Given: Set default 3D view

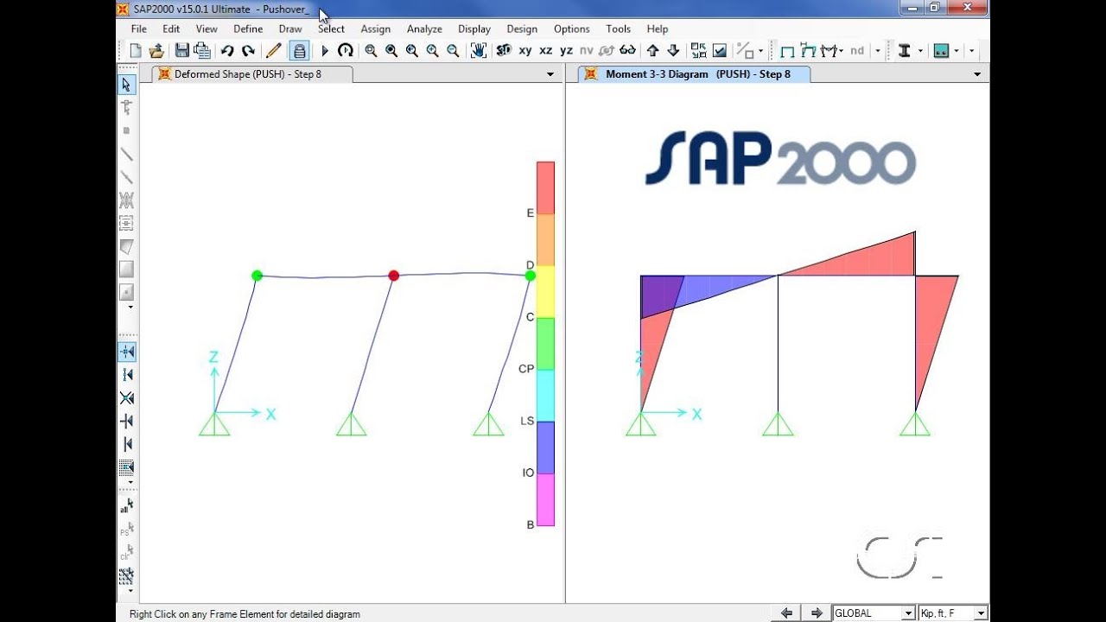Looking at the screenshot, I should click(504, 51).
